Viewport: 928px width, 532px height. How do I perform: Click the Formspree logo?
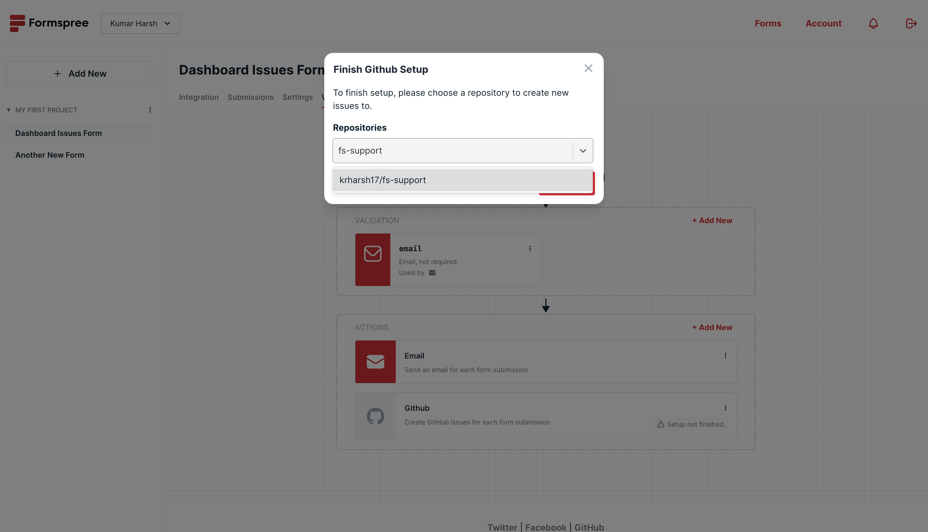click(x=49, y=23)
